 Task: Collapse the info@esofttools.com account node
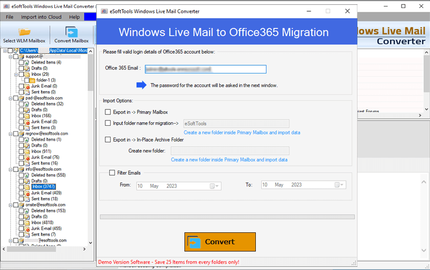coord(10,169)
